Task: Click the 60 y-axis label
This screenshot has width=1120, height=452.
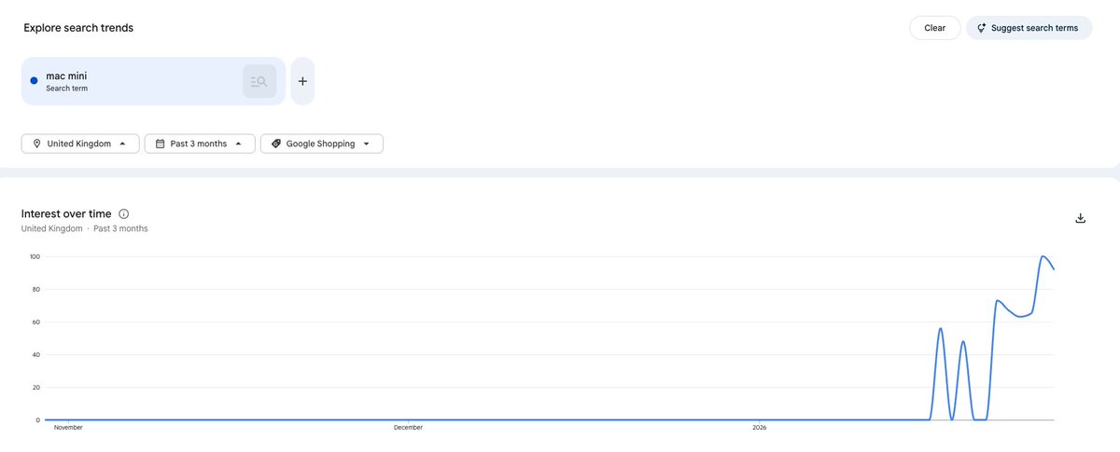Action: pyautogui.click(x=35, y=322)
